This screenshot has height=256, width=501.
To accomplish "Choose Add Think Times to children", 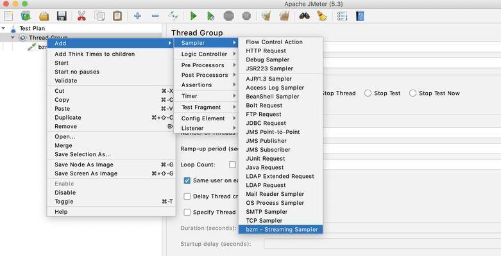I will point(111,54).
